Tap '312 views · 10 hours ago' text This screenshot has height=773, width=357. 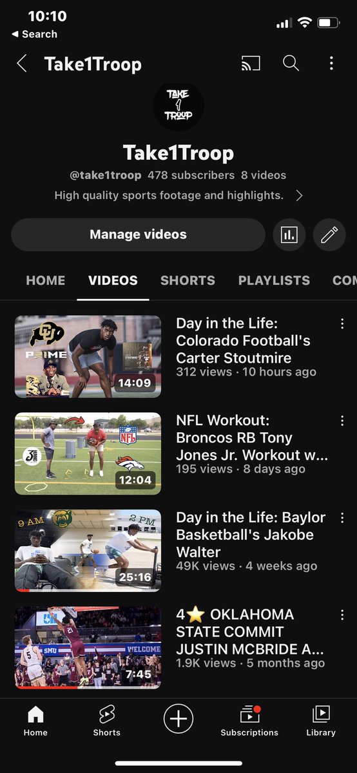point(246,372)
